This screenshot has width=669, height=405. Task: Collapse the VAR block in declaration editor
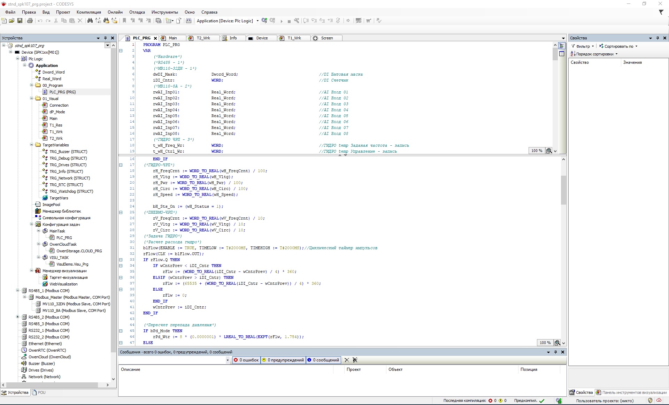121,51
